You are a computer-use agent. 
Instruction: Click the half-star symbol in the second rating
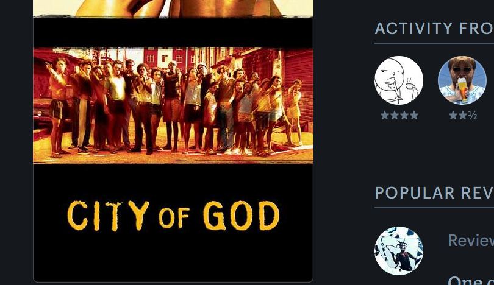[x=473, y=116]
